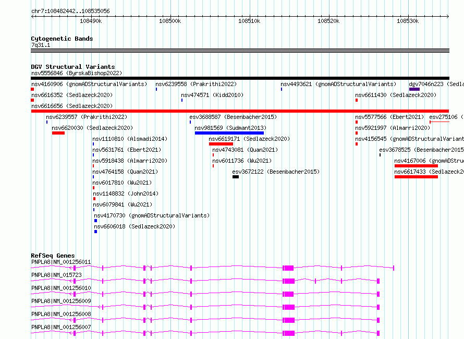
Task: Click the PNPLA8|NM_001256010 transcript label
Action: point(61,288)
